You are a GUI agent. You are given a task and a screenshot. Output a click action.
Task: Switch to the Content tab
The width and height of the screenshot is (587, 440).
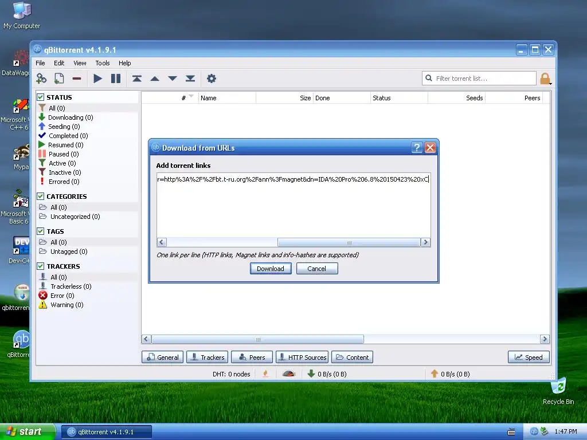(352, 357)
